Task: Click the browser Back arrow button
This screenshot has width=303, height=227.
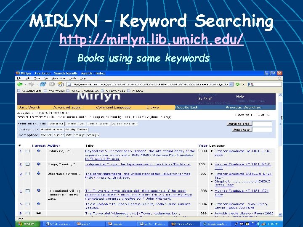Action: click(20, 84)
